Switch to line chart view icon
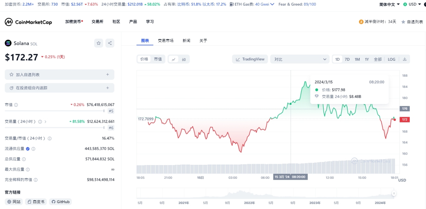Viewport: 426px width, 209px height. 173,59
